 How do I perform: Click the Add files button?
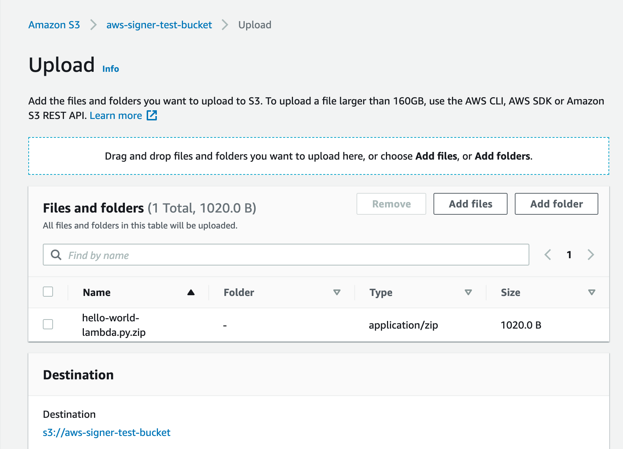coord(470,204)
